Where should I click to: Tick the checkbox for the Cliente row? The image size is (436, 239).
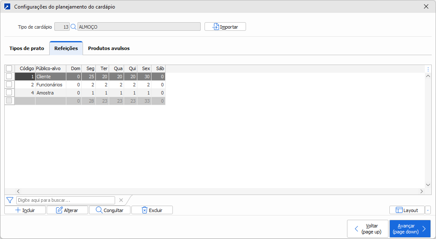[x=9, y=77]
